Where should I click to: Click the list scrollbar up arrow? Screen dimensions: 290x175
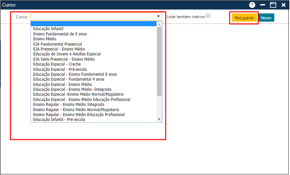tap(159, 24)
